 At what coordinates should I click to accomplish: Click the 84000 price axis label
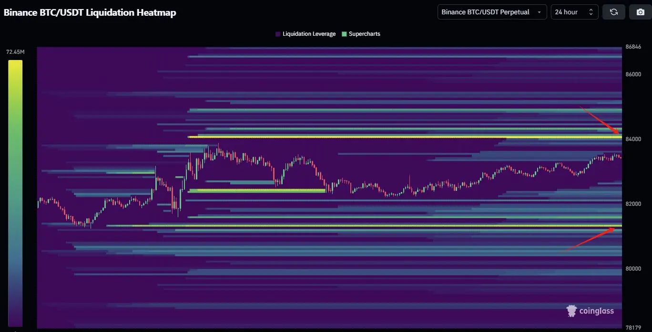[x=633, y=139]
